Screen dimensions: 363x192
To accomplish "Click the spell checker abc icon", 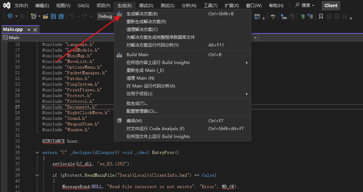I will [273, 16].
